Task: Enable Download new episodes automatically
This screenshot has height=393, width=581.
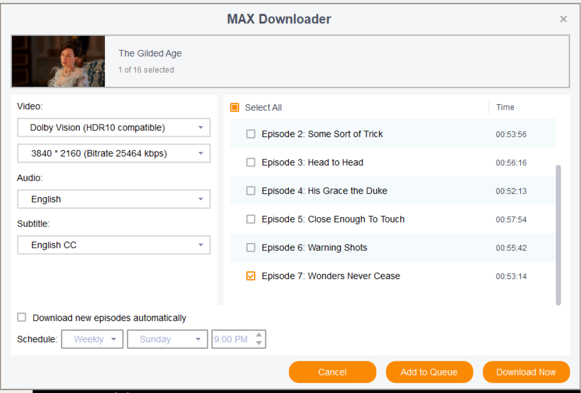Action: click(22, 318)
